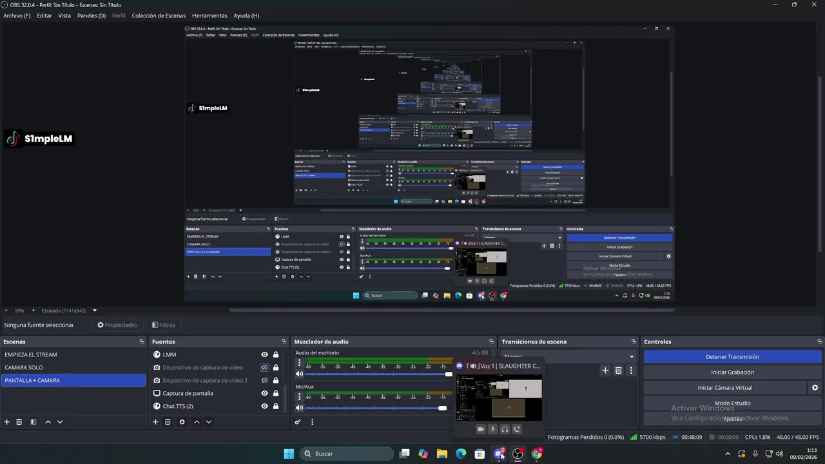Image resolution: width=825 pixels, height=464 pixels.
Task: Unlock Captura de pantalla source lock
Action: point(276,393)
